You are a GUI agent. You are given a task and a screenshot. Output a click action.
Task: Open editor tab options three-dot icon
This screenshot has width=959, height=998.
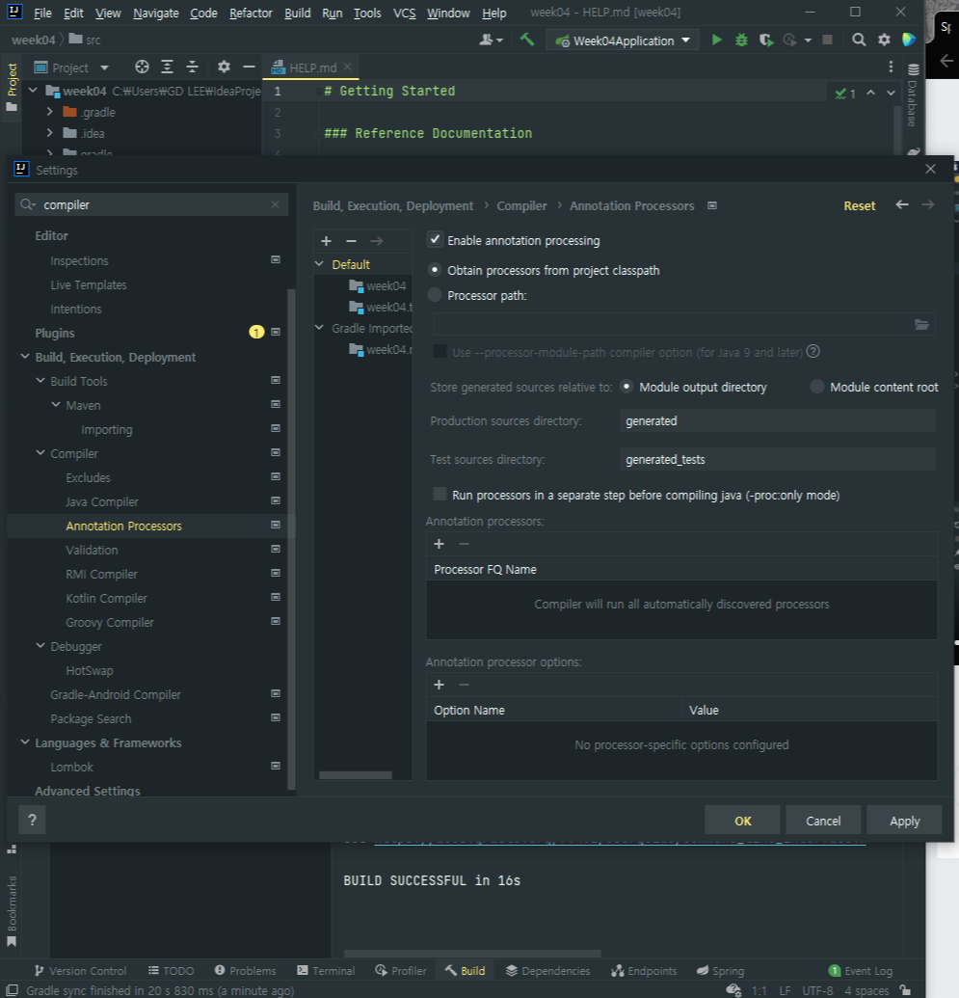[891, 67]
